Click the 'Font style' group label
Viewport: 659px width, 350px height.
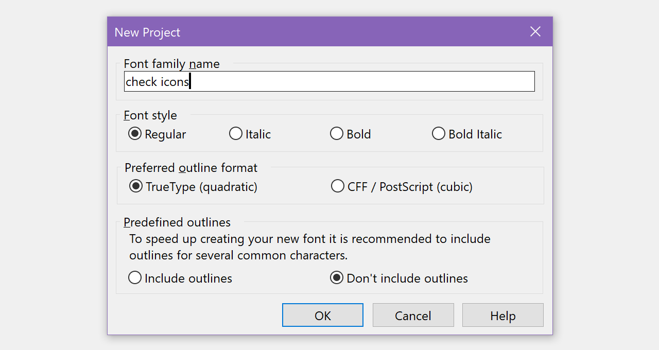pyautogui.click(x=150, y=115)
